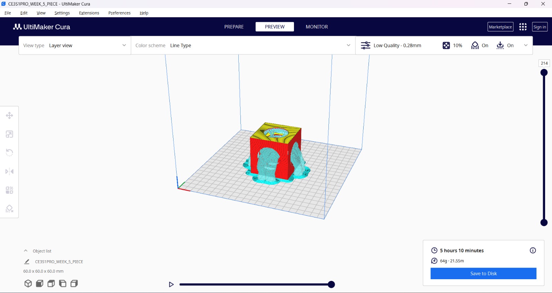Click the print settings sliders icon
Screen dimensions: 552x293
point(365,46)
